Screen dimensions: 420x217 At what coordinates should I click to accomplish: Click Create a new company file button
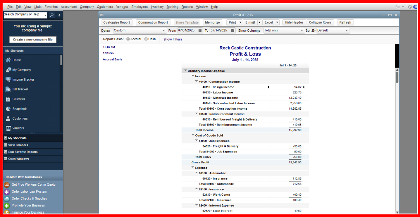point(33,39)
